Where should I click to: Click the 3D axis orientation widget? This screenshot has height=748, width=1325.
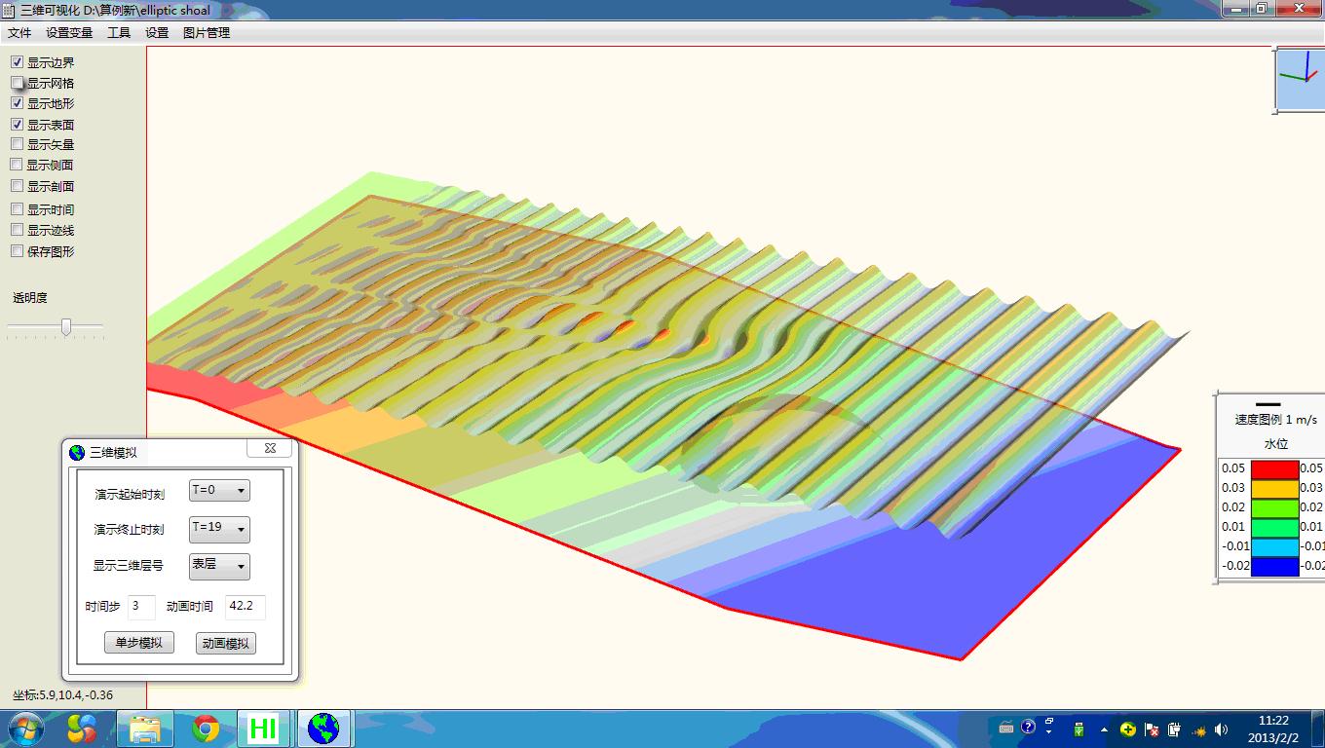[1300, 80]
